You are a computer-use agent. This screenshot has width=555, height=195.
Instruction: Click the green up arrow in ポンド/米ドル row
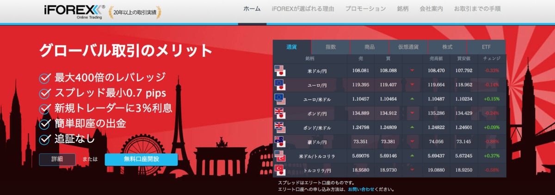pyautogui.click(x=412, y=128)
